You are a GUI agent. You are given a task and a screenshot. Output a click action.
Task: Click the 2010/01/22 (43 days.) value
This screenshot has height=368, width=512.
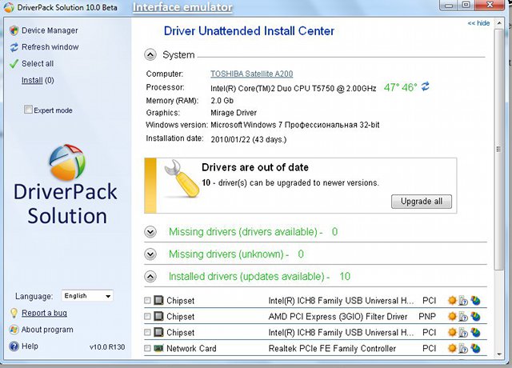coord(249,139)
